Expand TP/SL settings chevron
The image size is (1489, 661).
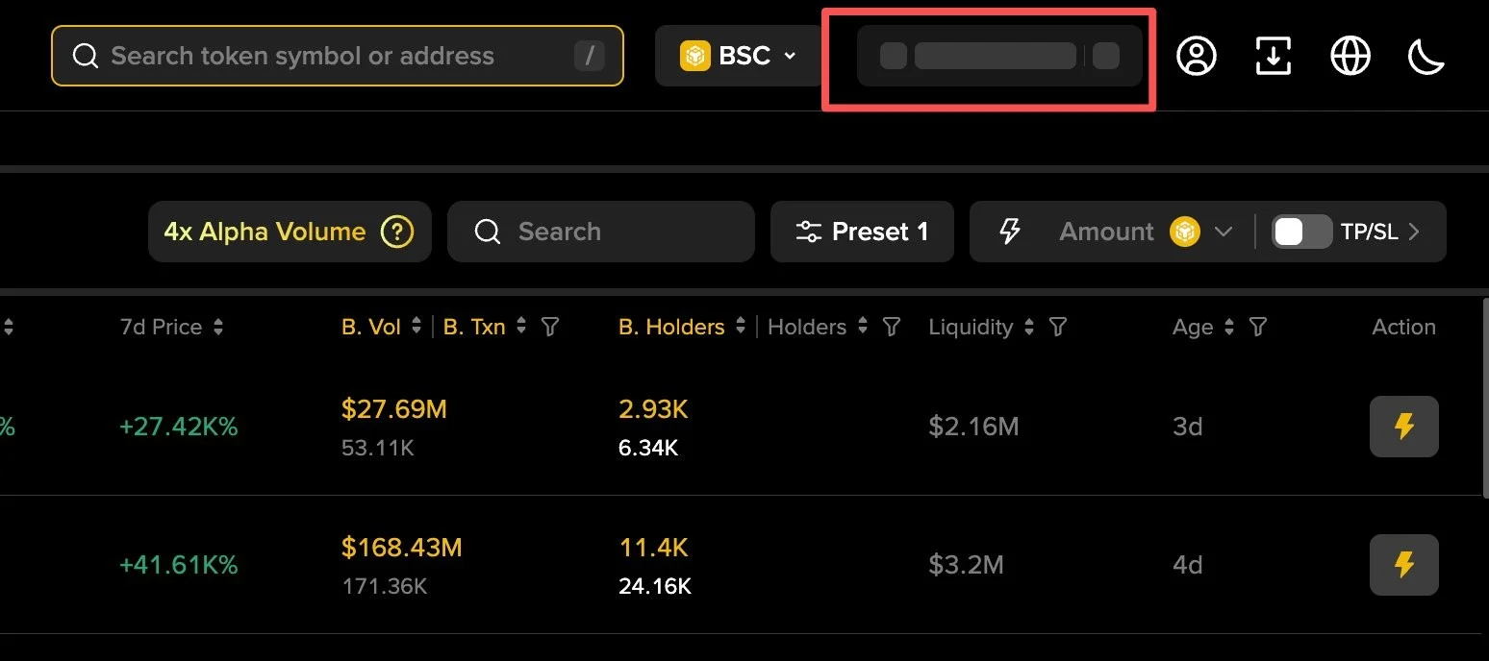click(x=1414, y=232)
